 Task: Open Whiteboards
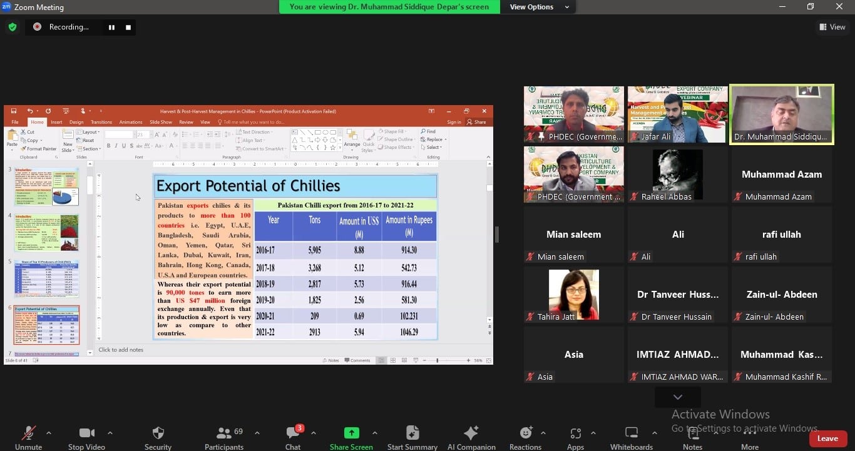tap(631, 433)
